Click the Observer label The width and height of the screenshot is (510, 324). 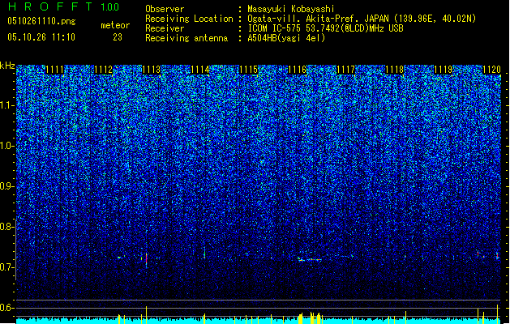165,9
